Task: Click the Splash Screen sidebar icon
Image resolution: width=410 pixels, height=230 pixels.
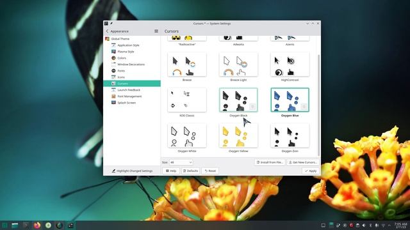Action: pyautogui.click(x=113, y=103)
